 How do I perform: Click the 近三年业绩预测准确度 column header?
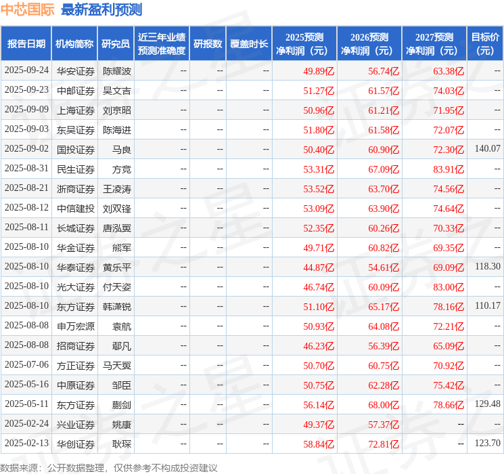(162, 44)
